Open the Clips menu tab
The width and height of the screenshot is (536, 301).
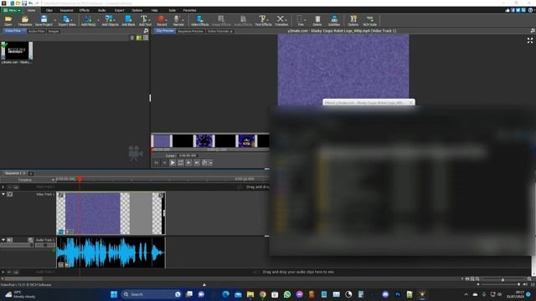49,10
